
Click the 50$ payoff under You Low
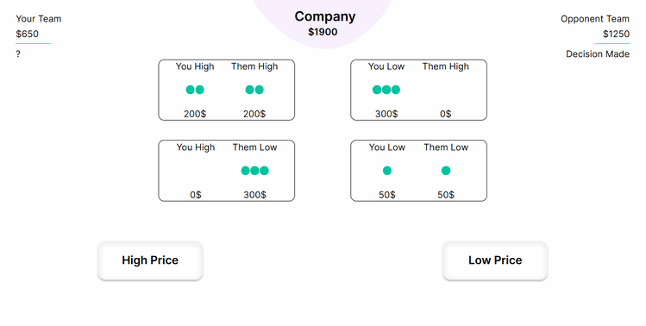[387, 195]
